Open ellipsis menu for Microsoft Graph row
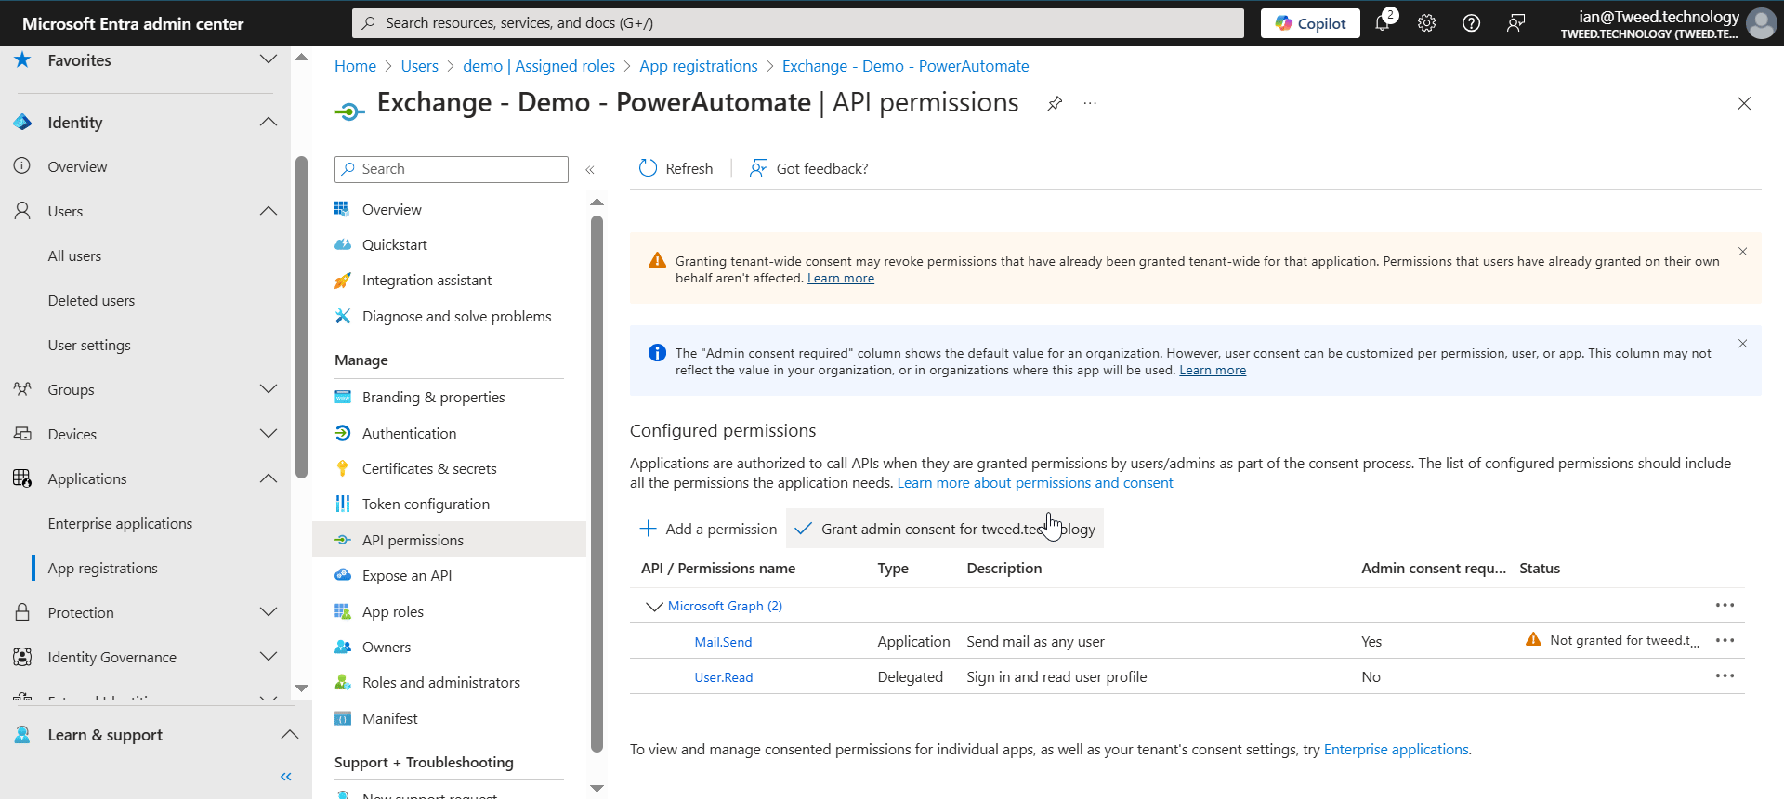 pyautogui.click(x=1725, y=605)
